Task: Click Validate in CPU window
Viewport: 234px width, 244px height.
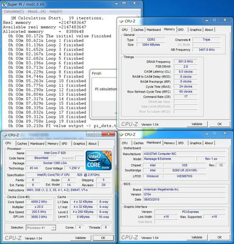Action: (80, 238)
